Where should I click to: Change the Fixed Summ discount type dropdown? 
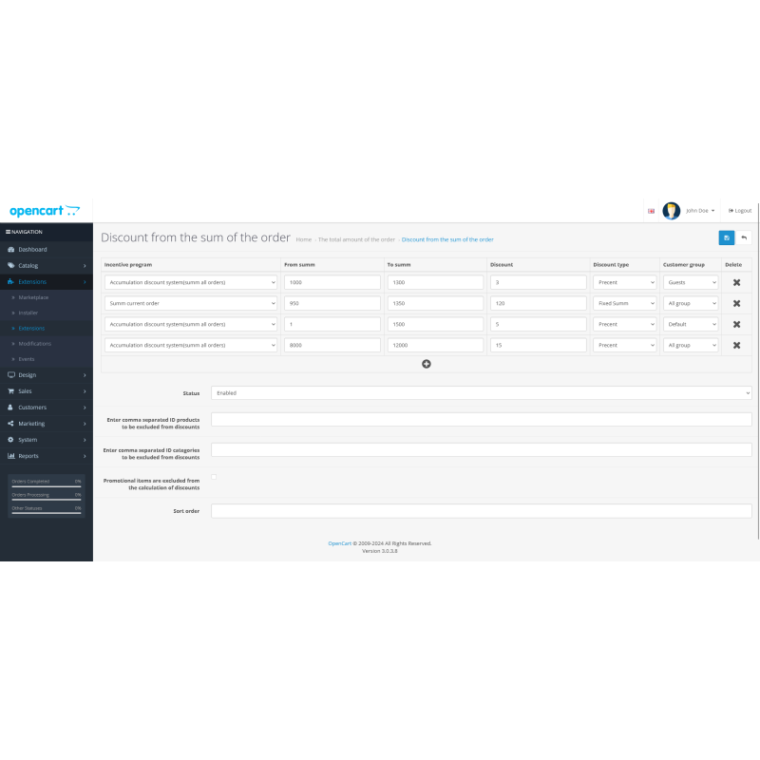point(624,303)
